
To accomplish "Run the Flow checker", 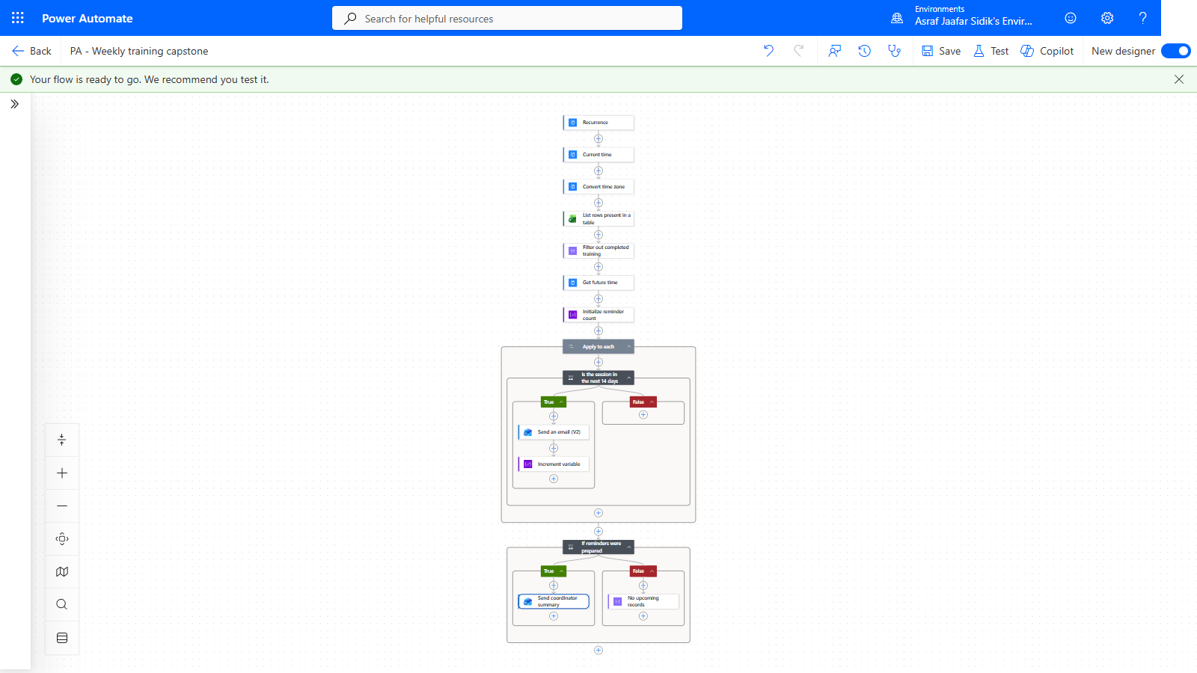I will click(895, 51).
